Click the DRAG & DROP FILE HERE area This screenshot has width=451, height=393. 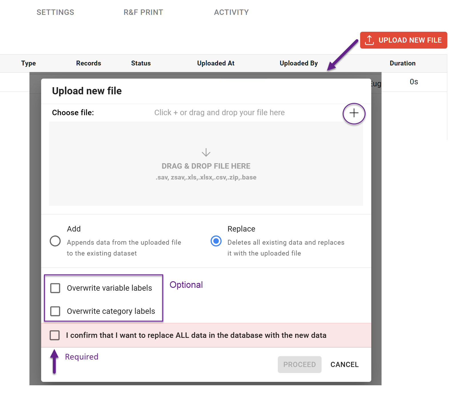(x=206, y=164)
